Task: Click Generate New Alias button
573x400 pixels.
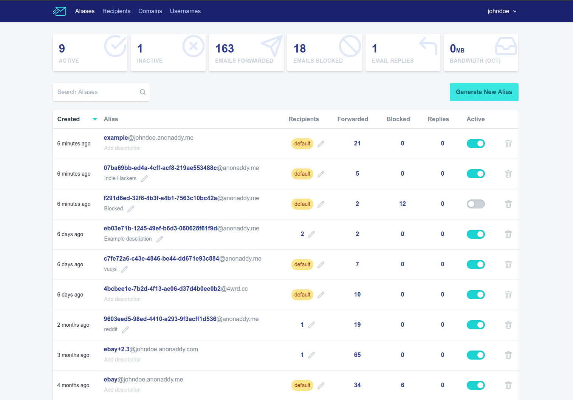Action: pyautogui.click(x=484, y=92)
